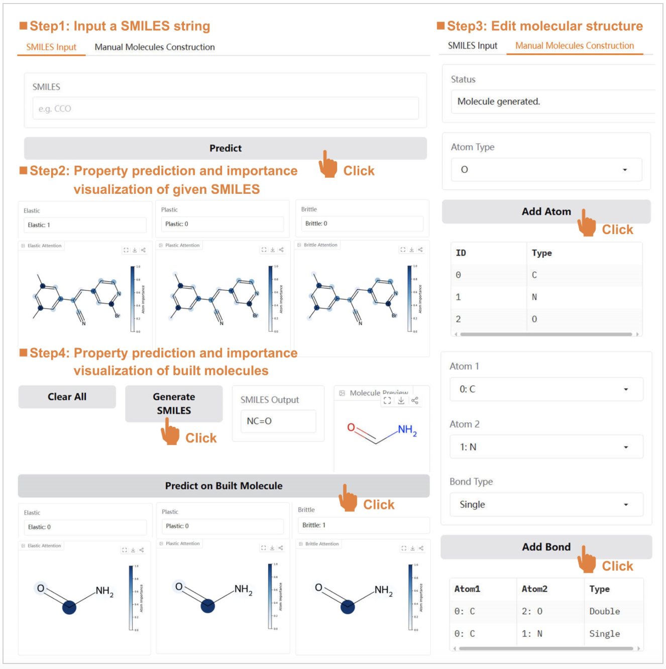Viewport: 666px width, 669px height.
Task: Focus the SMILES text input field
Action: (226, 108)
